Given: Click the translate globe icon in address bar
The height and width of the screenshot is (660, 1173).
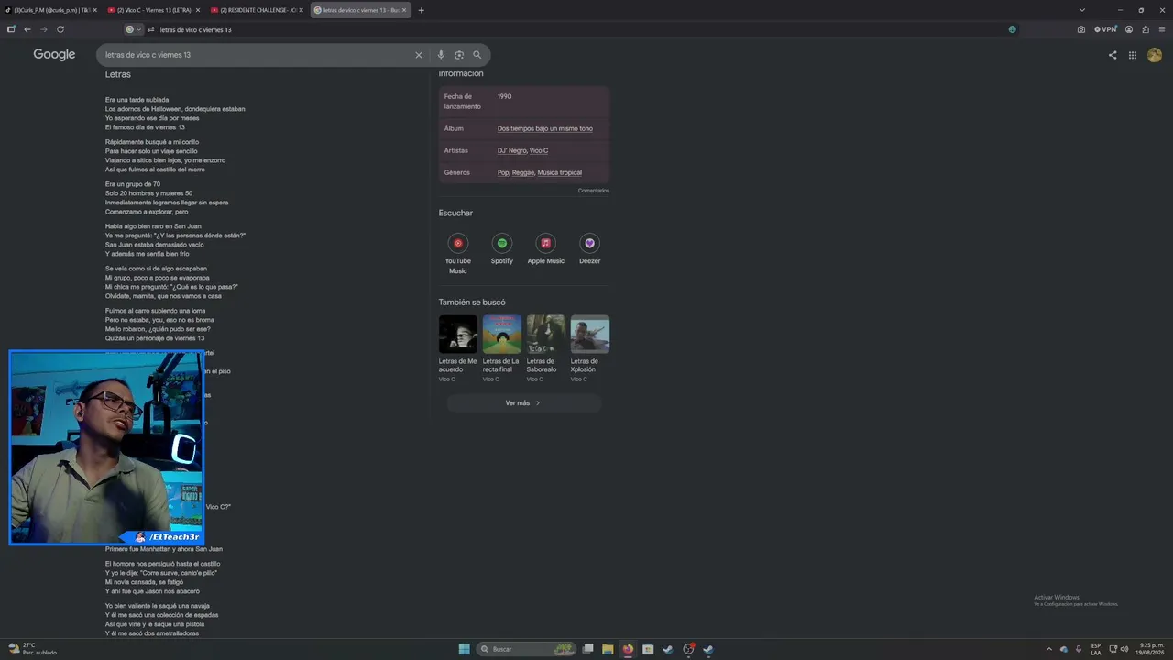Looking at the screenshot, I should tap(1012, 29).
